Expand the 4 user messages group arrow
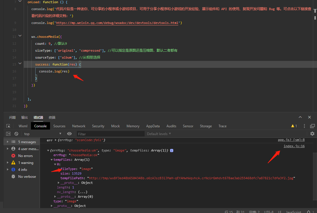The image size is (317, 213). click(8, 149)
